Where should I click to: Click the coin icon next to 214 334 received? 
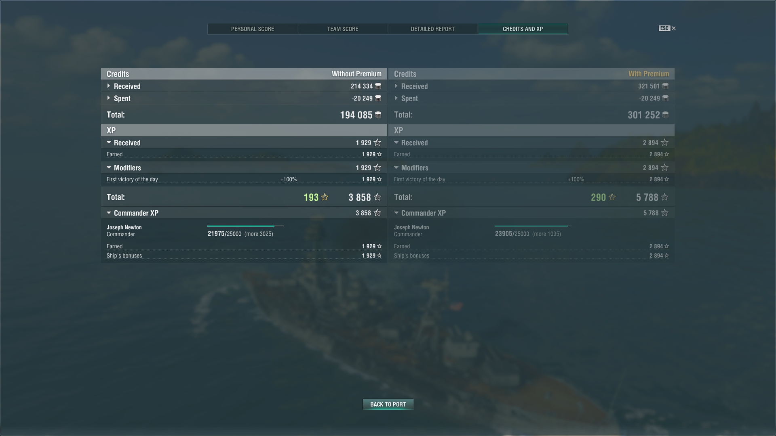[378, 86]
